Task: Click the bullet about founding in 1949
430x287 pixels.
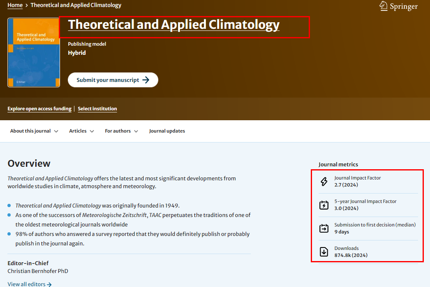Action: pyautogui.click(x=97, y=206)
